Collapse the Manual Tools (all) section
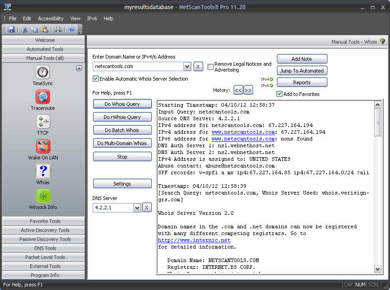Image resolution: width=390 pixels, height=290 pixels. [x=43, y=58]
